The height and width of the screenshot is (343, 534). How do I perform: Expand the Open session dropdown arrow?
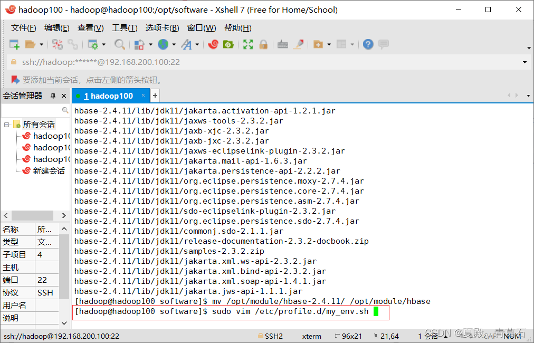41,44
